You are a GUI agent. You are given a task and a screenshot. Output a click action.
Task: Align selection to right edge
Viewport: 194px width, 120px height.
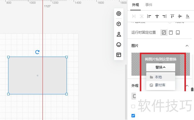click(164, 16)
